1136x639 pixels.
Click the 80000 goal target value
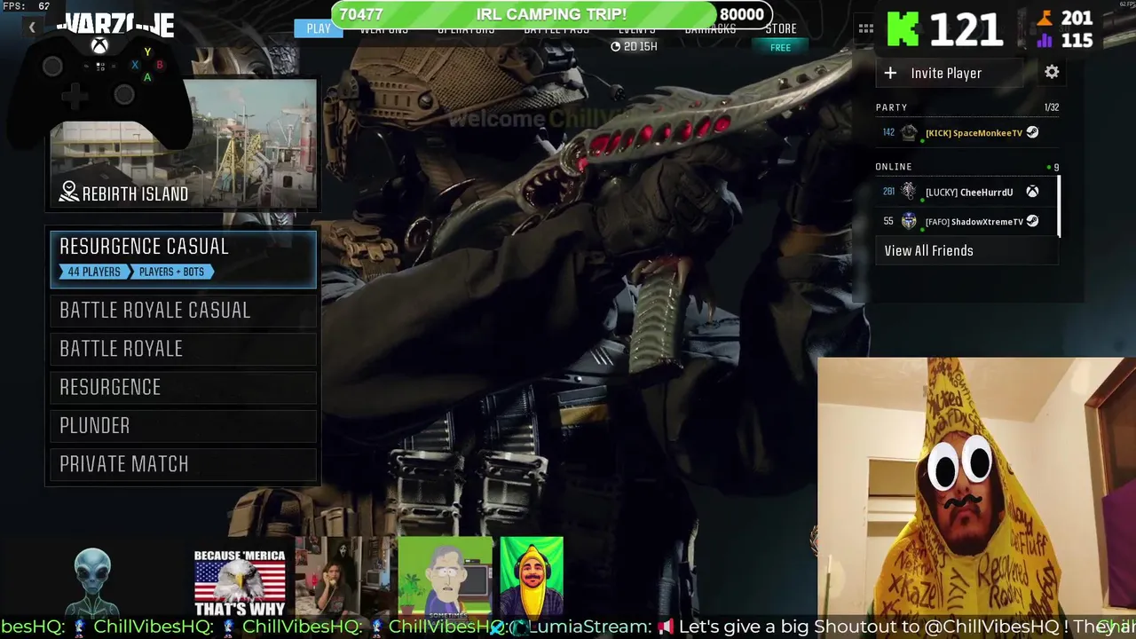point(742,14)
